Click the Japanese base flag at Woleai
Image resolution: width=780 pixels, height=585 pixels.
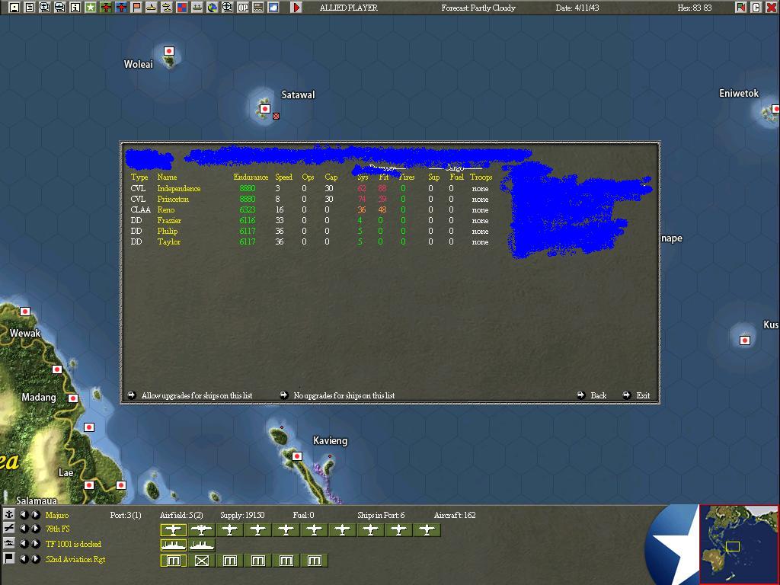(x=169, y=51)
